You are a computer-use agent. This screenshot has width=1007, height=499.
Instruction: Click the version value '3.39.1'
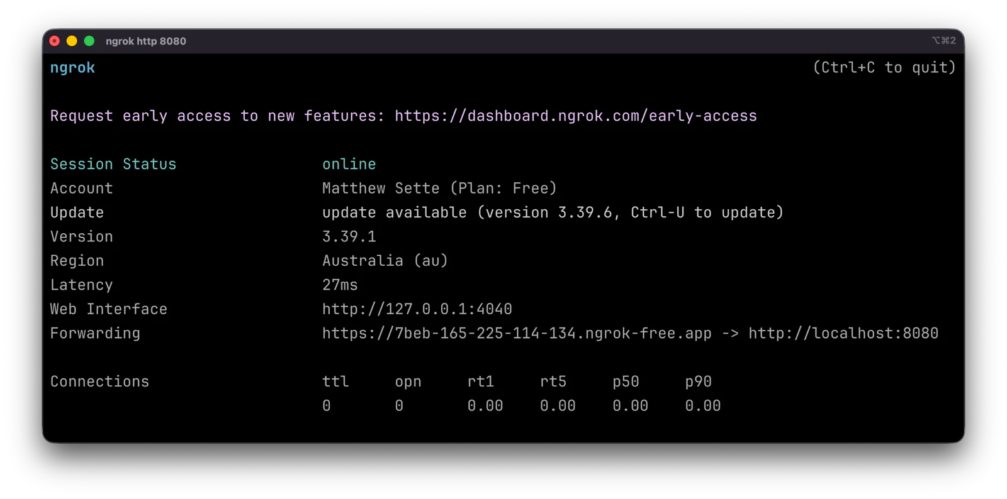coord(349,237)
